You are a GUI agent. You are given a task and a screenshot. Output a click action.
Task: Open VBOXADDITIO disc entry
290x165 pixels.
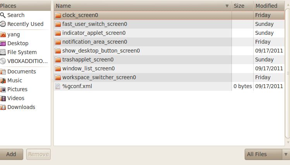coord(25,61)
